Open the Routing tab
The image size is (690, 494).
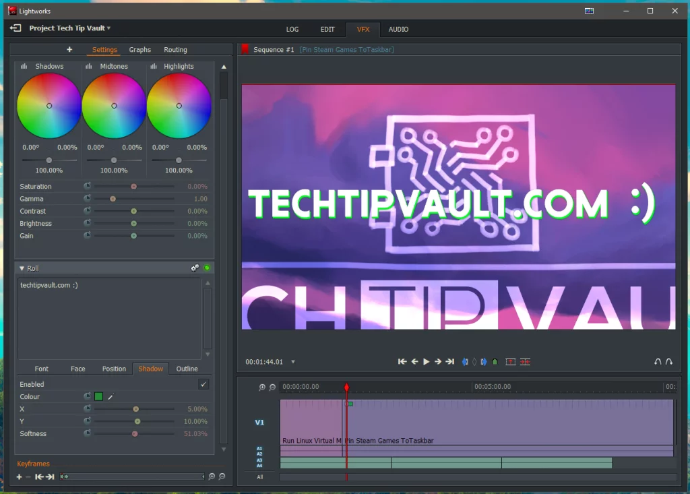point(175,50)
